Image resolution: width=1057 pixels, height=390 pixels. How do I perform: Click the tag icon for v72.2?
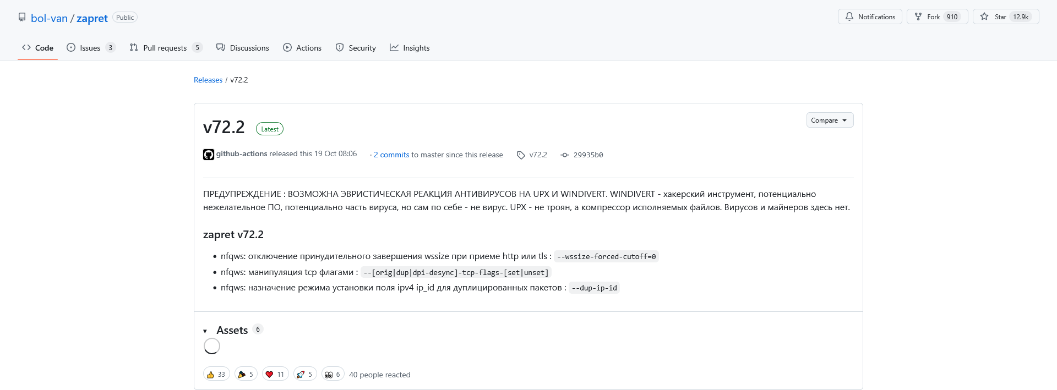point(521,155)
